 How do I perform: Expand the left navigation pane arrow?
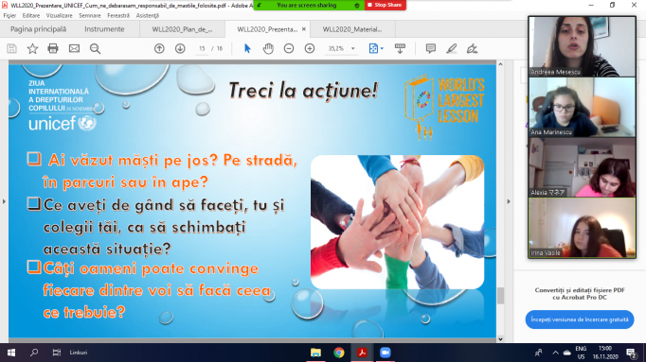point(4,201)
